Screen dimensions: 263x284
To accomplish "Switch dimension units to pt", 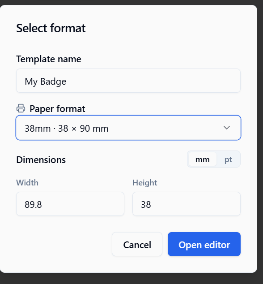I will point(228,159).
